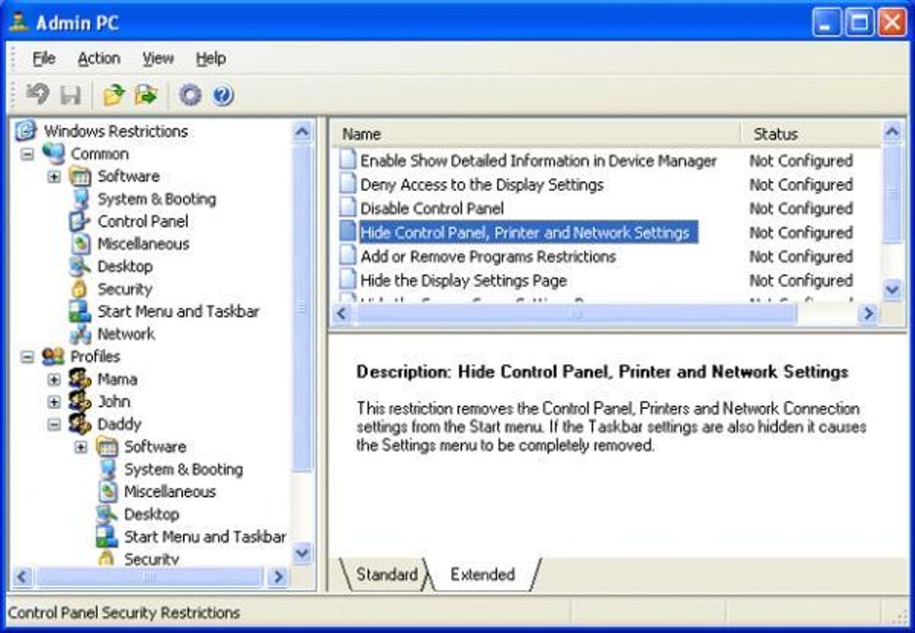915x633 pixels.
Task: Click Start Menu and Taskbar icon under Common
Action: point(80,311)
